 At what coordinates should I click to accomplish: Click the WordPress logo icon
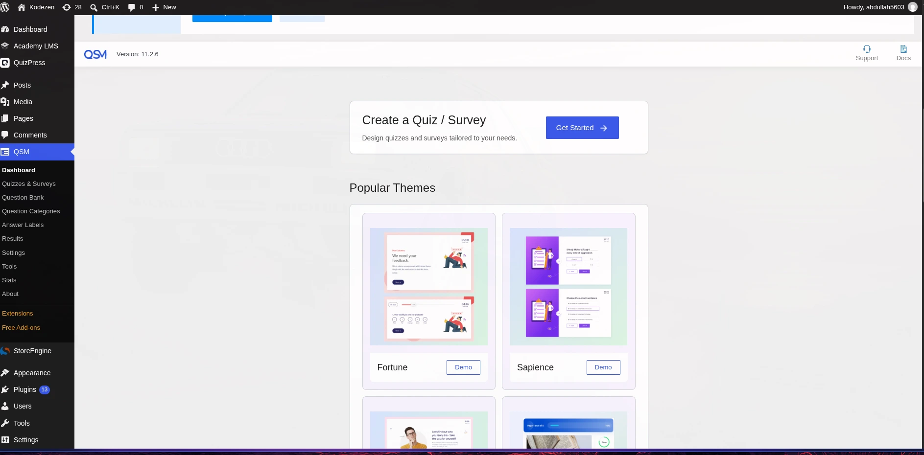(5, 7)
